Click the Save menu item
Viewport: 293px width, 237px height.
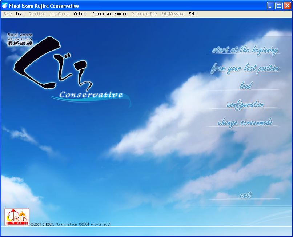(x=7, y=14)
